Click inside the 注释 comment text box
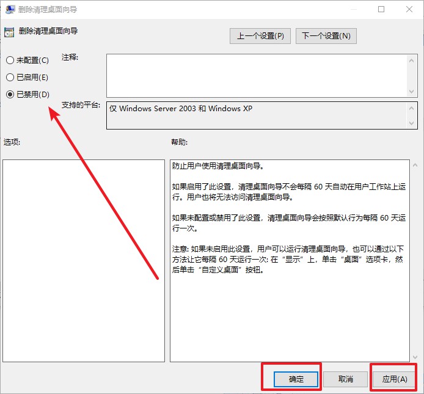424x394 pixels. click(x=257, y=76)
